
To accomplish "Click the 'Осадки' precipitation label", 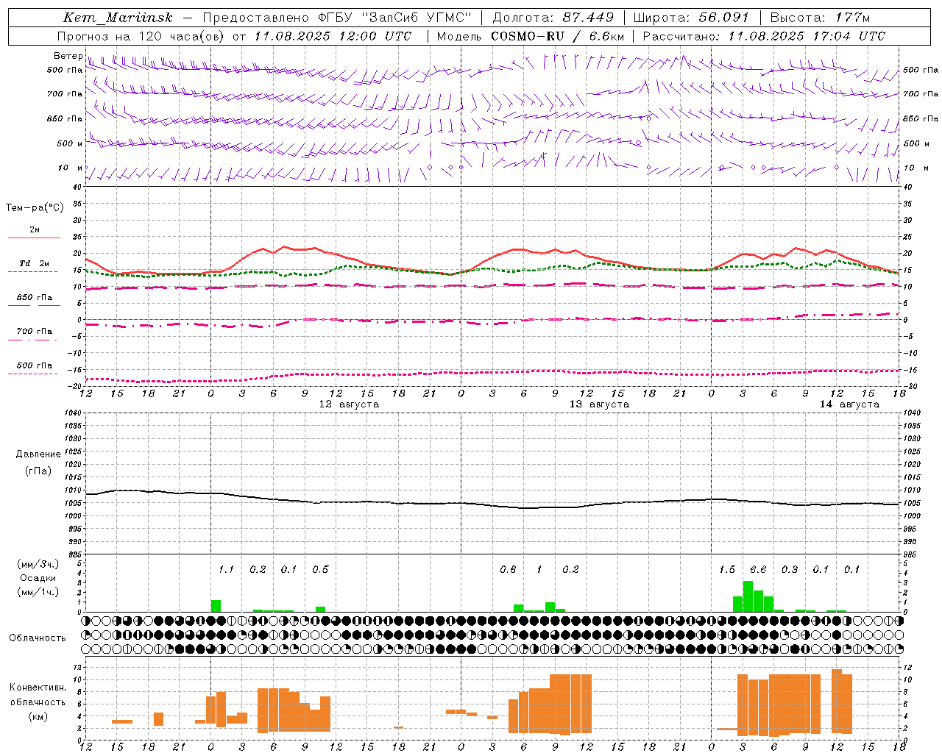I will point(38,578).
